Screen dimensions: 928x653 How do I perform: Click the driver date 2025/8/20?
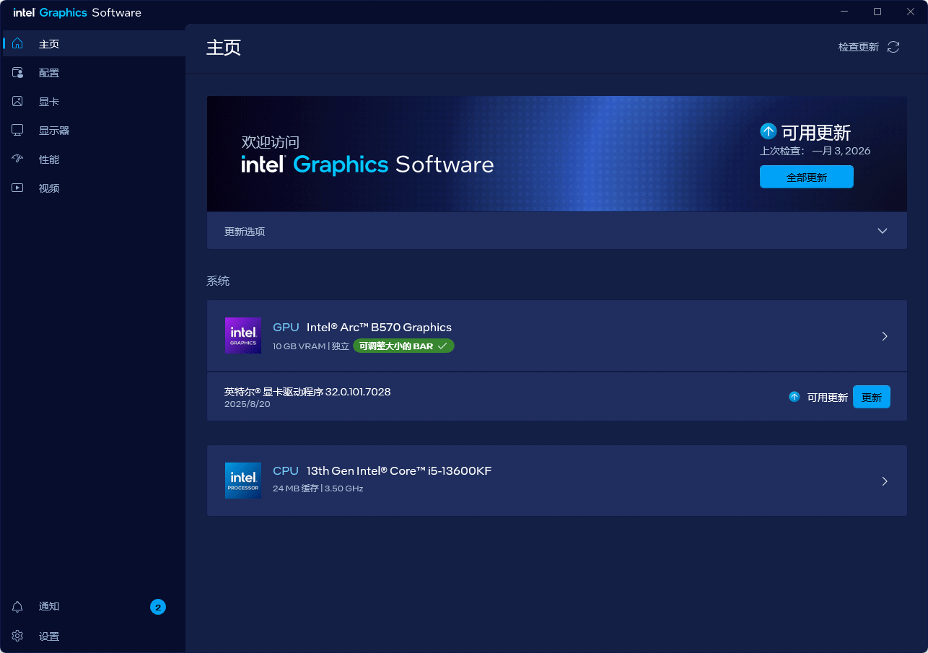click(248, 404)
